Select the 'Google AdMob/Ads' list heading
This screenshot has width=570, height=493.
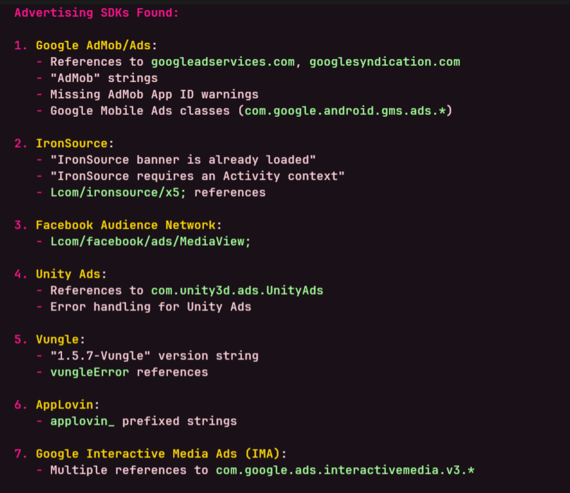[x=93, y=45]
